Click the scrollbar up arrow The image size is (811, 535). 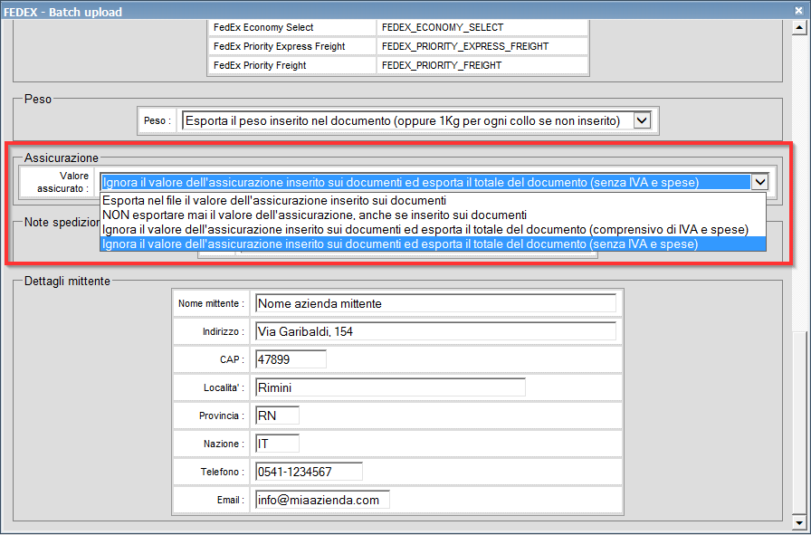coord(797,29)
